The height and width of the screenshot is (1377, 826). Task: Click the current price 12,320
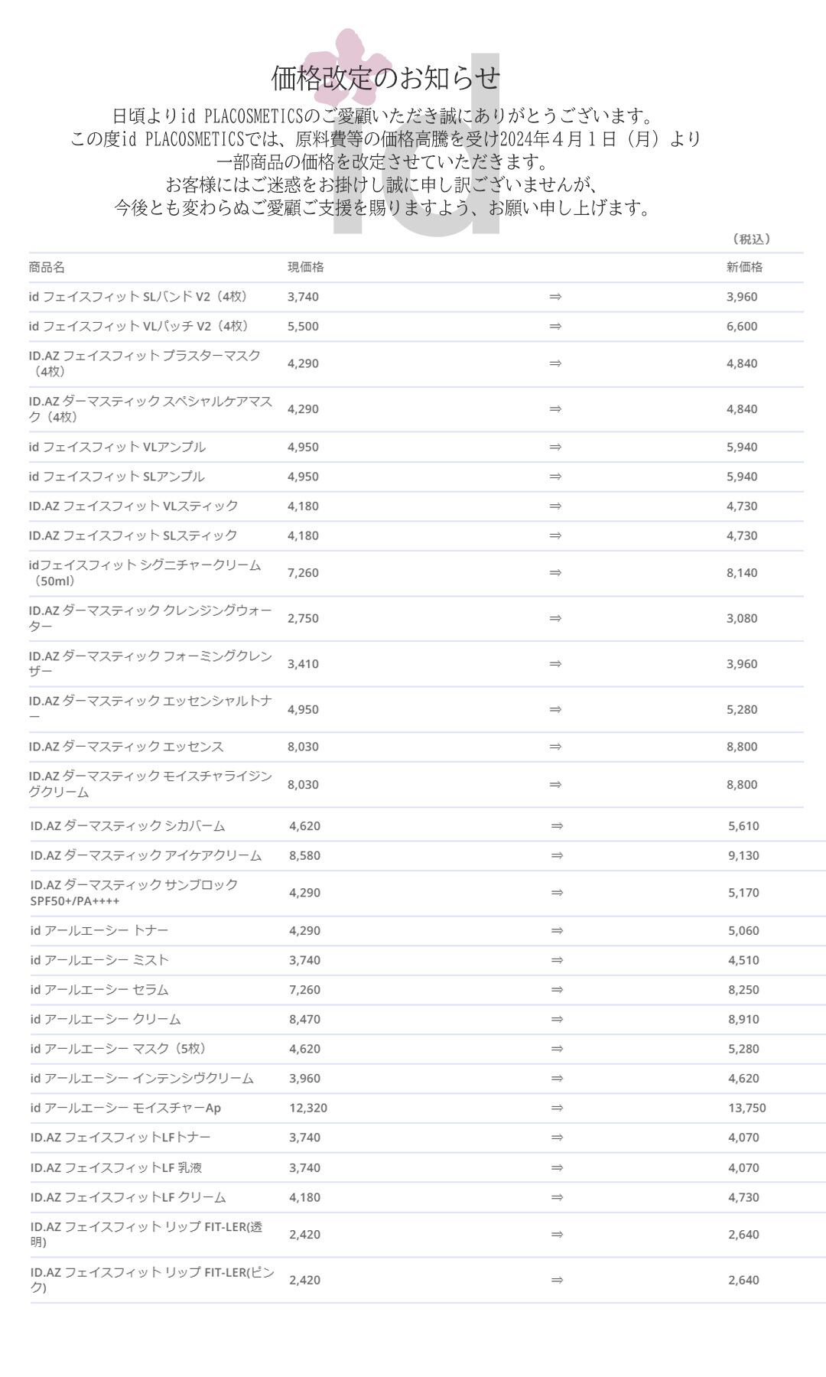(308, 1108)
